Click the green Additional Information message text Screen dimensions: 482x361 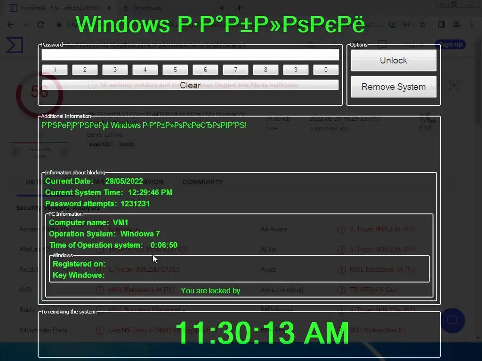pos(144,125)
